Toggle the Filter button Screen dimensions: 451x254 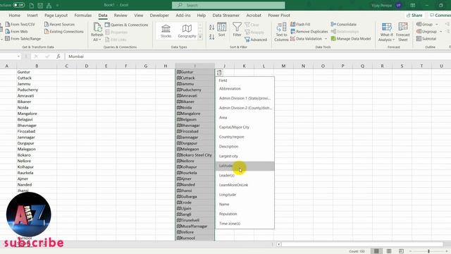[x=237, y=30]
